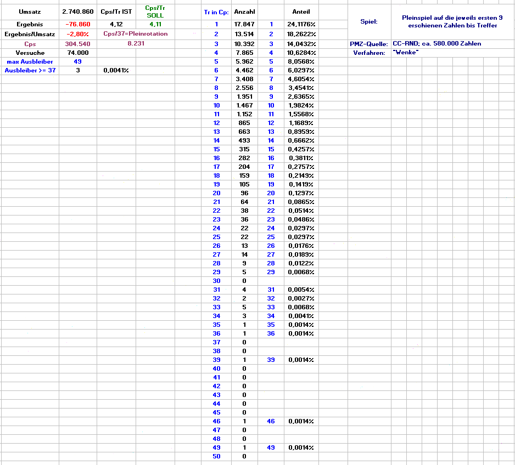This screenshot has height=465, width=515.
Task: Select the Verfahren: label
Action: click(369, 53)
